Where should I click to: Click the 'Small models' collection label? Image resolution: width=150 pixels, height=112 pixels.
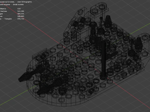coord(18,4)
